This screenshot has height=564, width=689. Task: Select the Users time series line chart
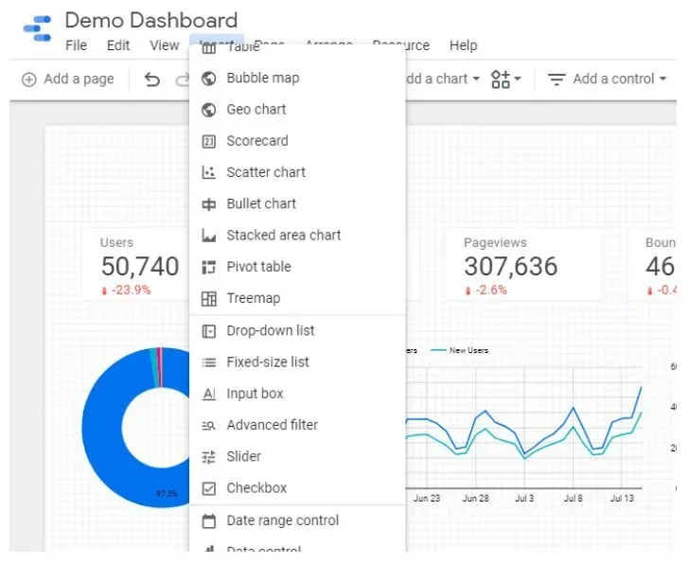coord(523,426)
